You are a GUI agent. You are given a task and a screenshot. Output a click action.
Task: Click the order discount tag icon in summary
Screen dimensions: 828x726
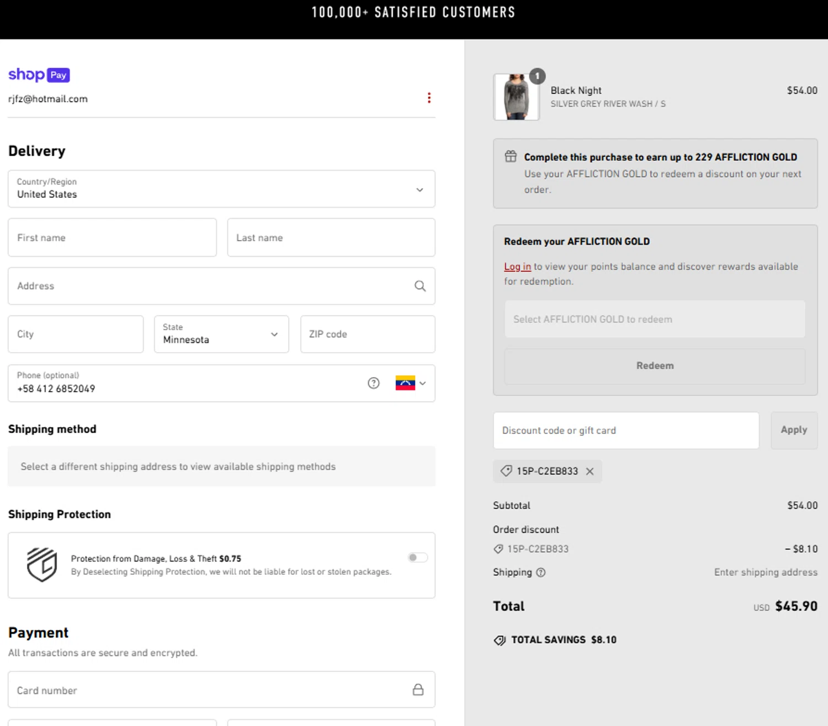coord(498,549)
